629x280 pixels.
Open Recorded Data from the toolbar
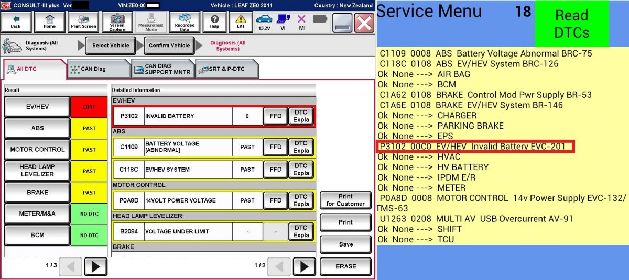[x=185, y=22]
